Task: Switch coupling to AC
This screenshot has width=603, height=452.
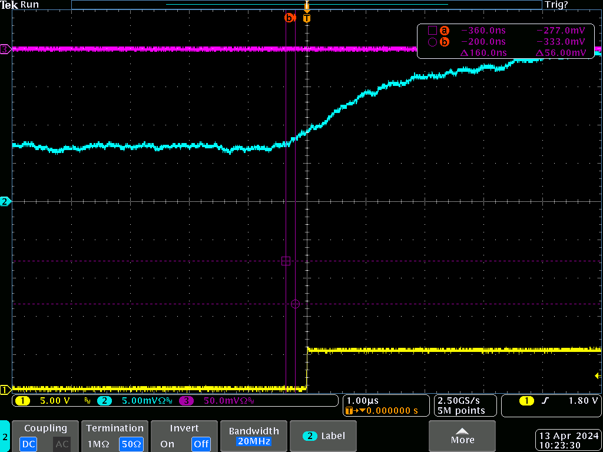Action: [62, 444]
